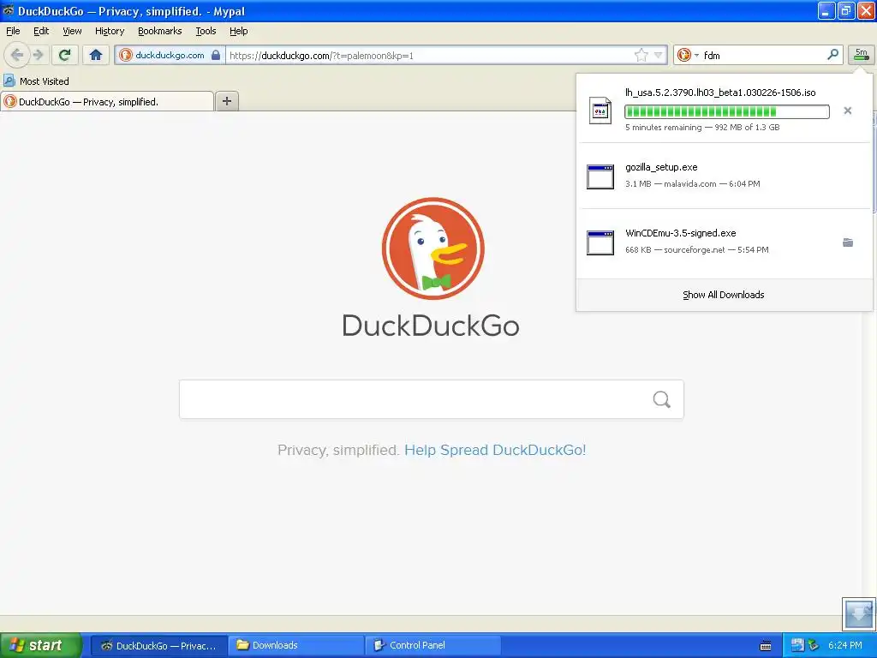Switch to Control Panel taskbar window
This screenshot has height=658, width=877.
(433, 645)
